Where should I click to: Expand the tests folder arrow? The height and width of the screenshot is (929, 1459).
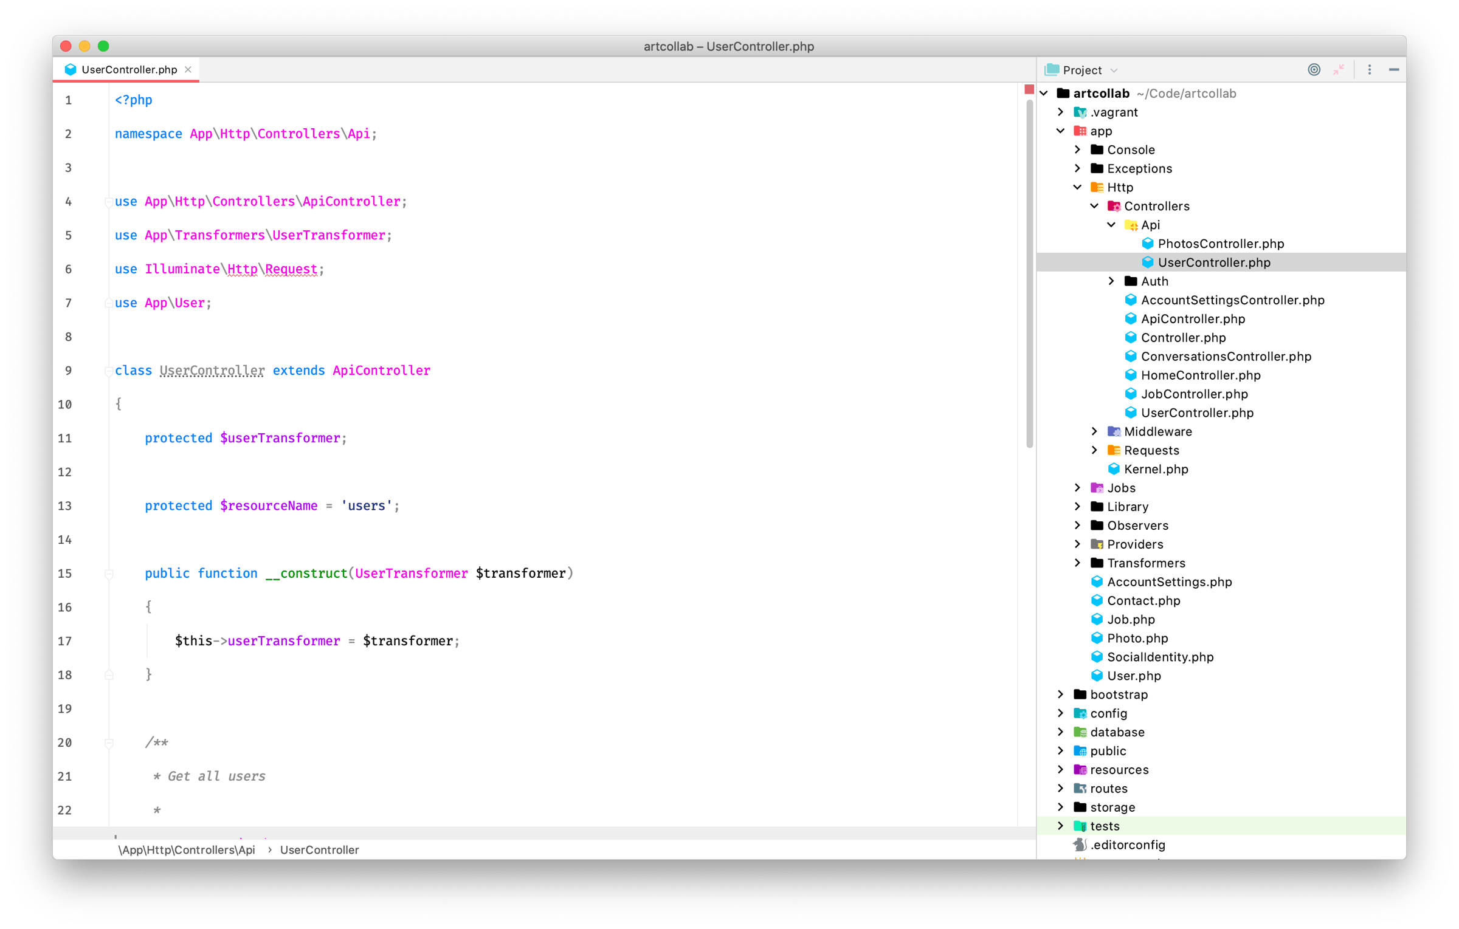pos(1061,826)
